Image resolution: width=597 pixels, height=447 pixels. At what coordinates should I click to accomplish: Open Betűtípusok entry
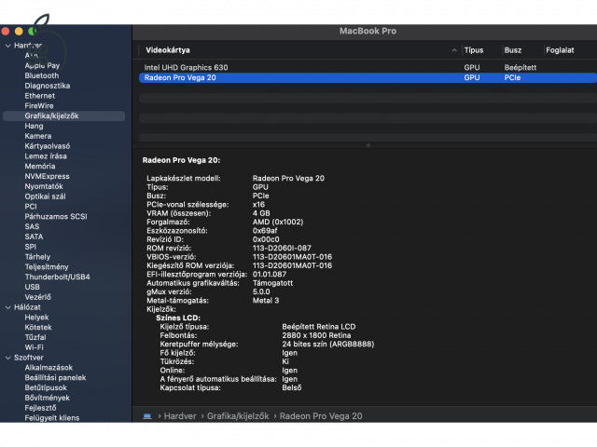coord(46,388)
